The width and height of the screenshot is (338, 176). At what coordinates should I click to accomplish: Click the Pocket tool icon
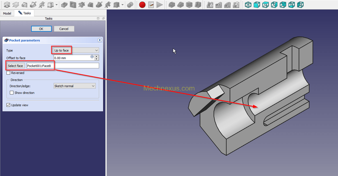click(64, 4)
